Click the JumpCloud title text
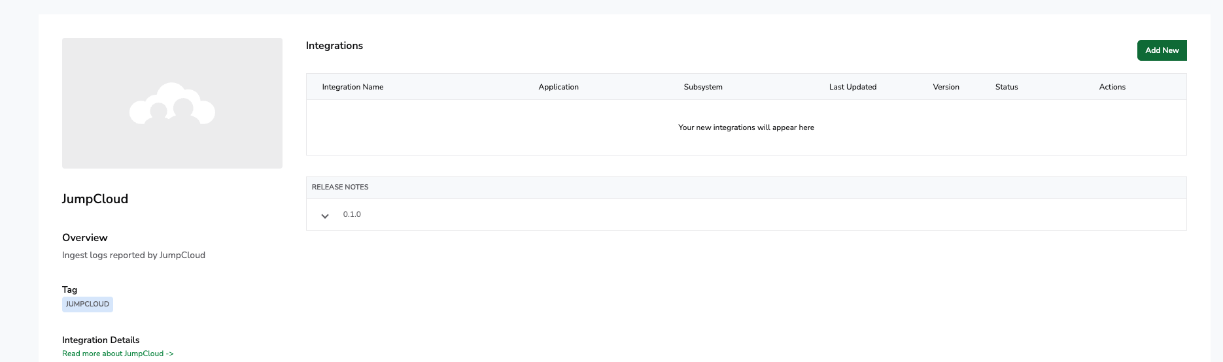 pyautogui.click(x=95, y=199)
